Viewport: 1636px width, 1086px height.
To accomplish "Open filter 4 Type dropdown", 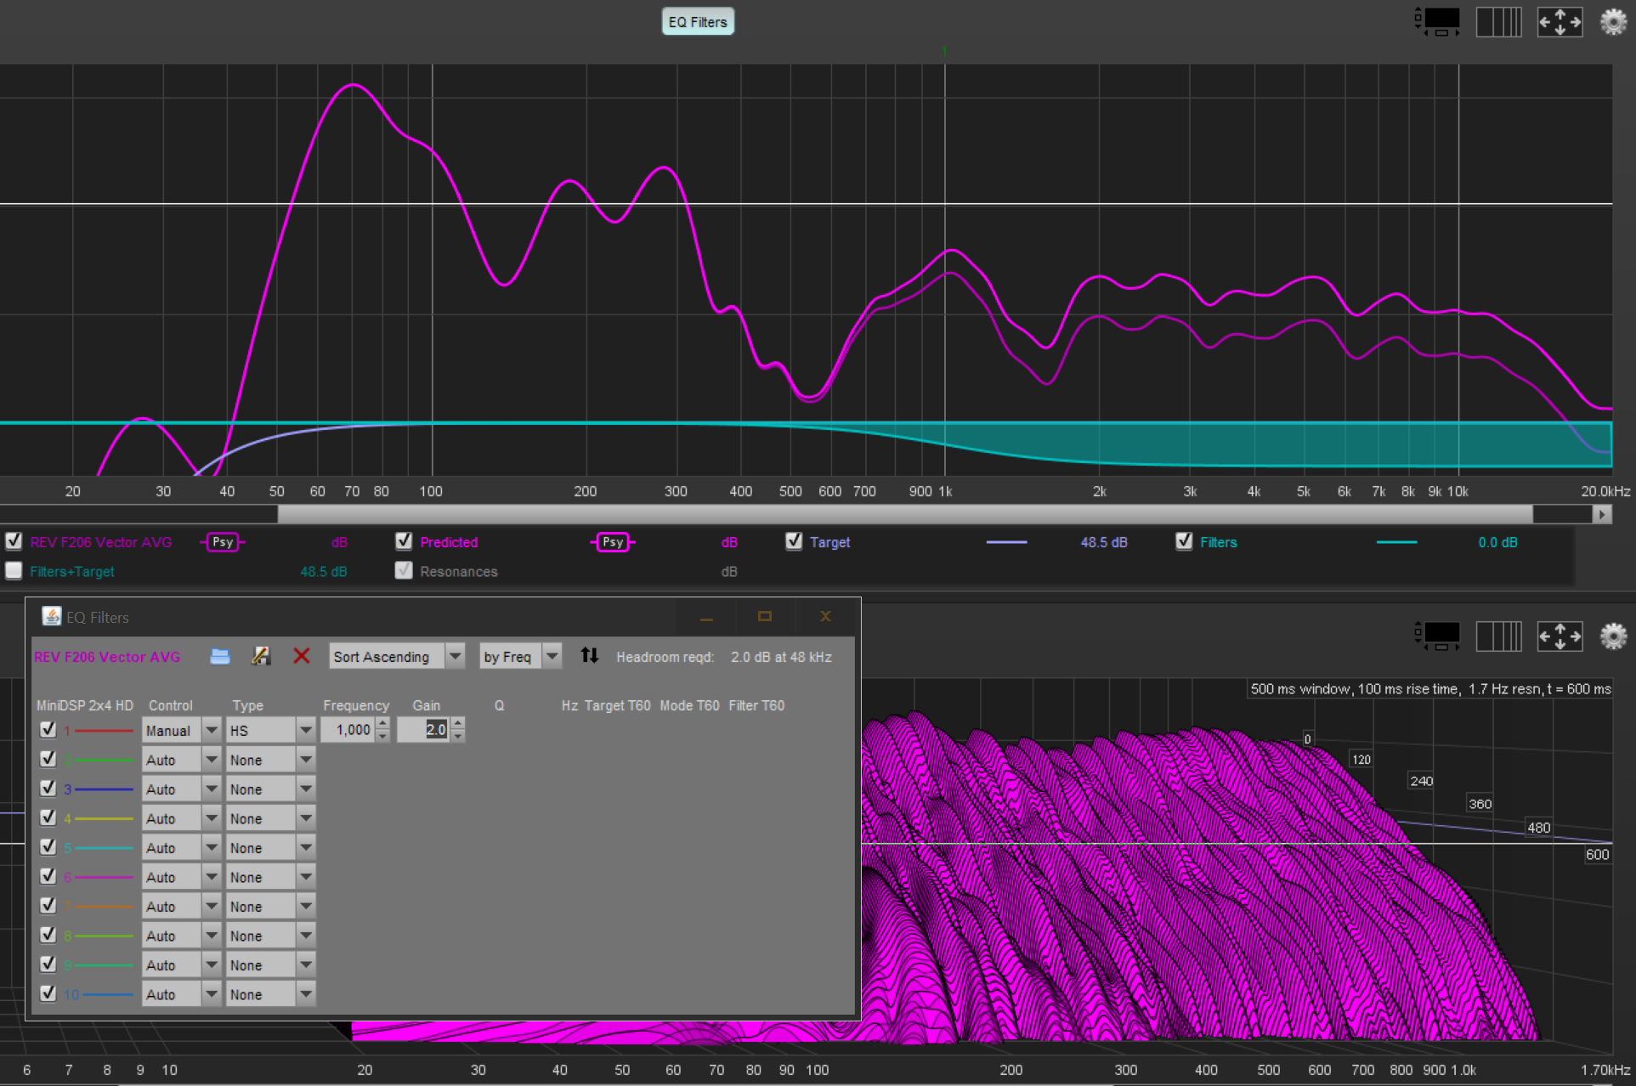I will click(x=270, y=818).
